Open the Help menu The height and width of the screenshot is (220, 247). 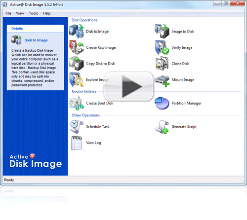(x=46, y=13)
